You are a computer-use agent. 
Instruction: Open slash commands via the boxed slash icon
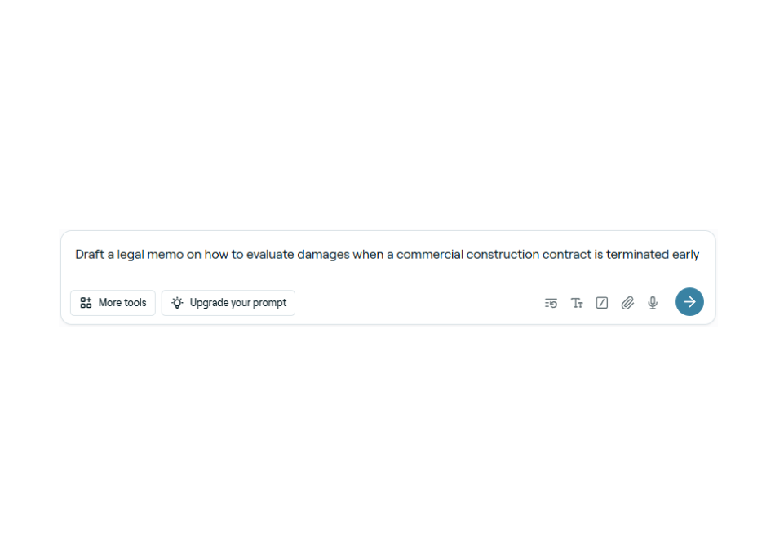pyautogui.click(x=602, y=303)
